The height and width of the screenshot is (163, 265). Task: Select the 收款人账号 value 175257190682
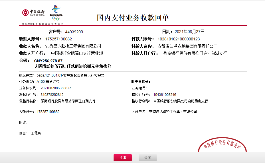(x=58, y=39)
